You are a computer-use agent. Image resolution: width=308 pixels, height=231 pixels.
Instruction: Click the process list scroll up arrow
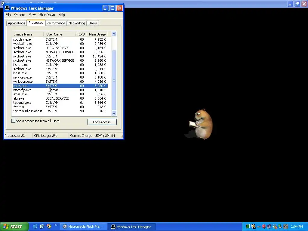pos(114,34)
